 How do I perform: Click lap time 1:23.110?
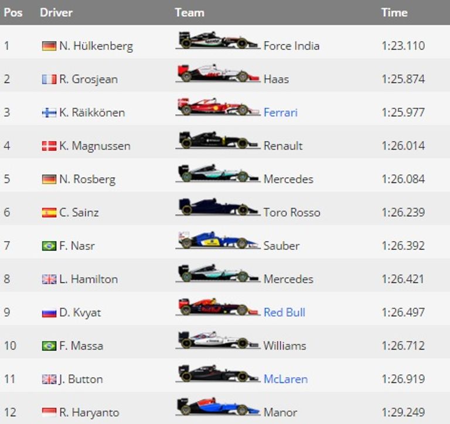(x=403, y=46)
